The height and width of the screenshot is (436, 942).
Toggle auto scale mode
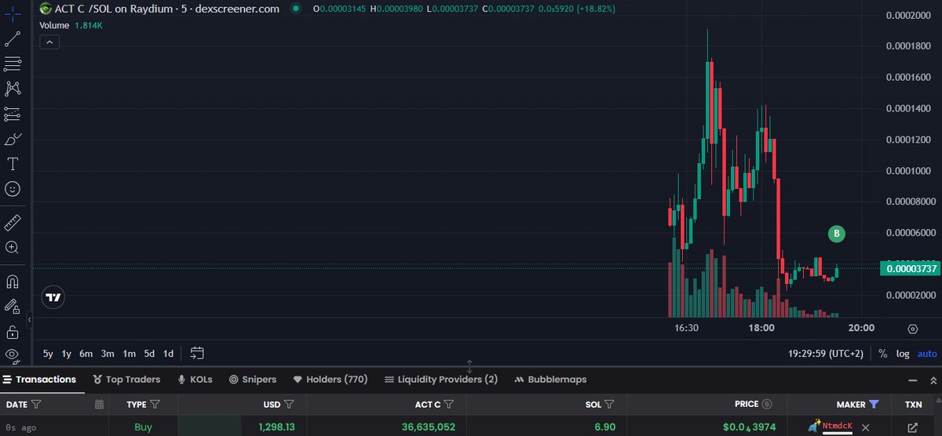pos(927,354)
